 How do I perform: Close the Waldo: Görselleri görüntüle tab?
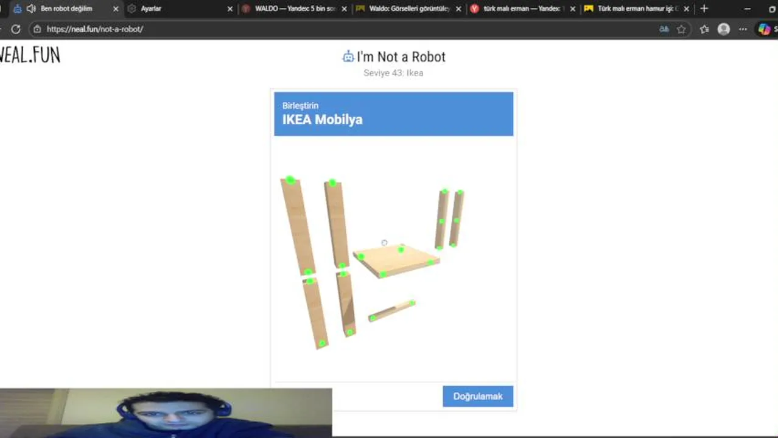[458, 9]
